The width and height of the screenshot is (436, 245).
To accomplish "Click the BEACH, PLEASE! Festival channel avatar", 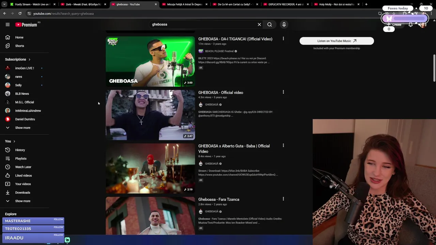I will tap(201, 51).
